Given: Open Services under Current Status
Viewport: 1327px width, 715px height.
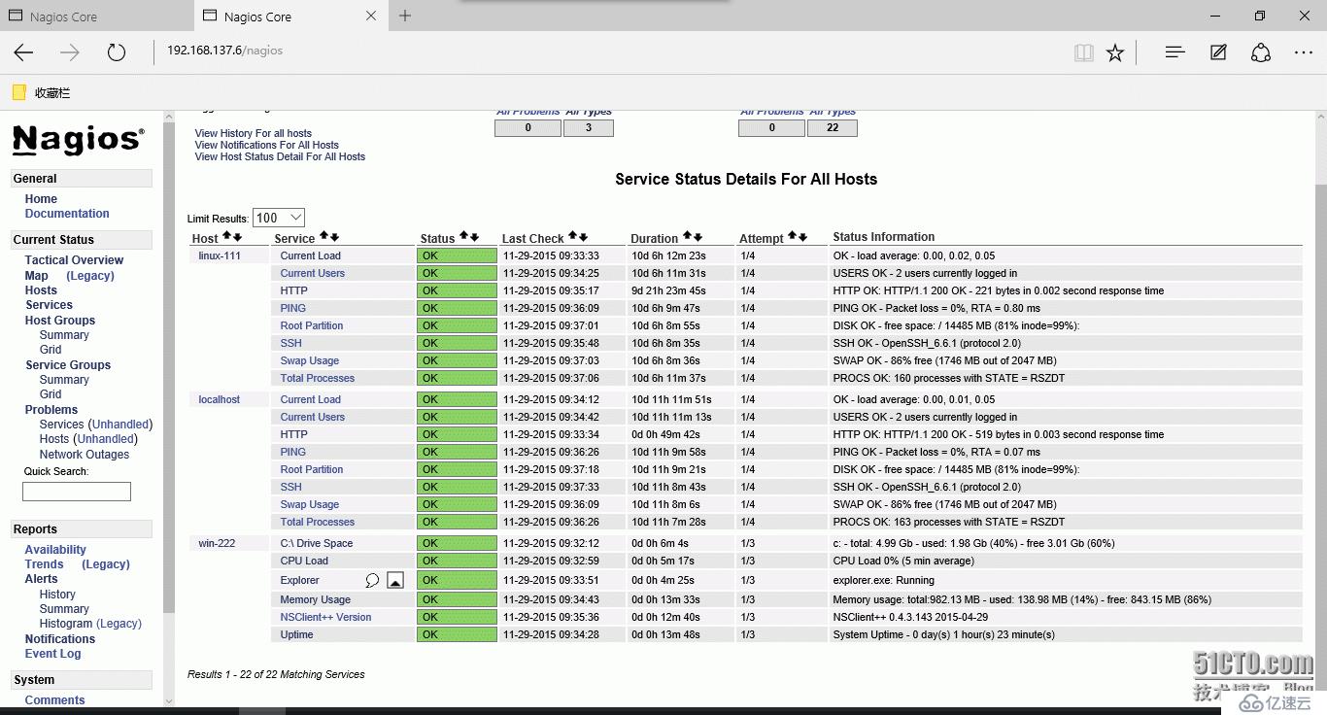Looking at the screenshot, I should pos(49,305).
